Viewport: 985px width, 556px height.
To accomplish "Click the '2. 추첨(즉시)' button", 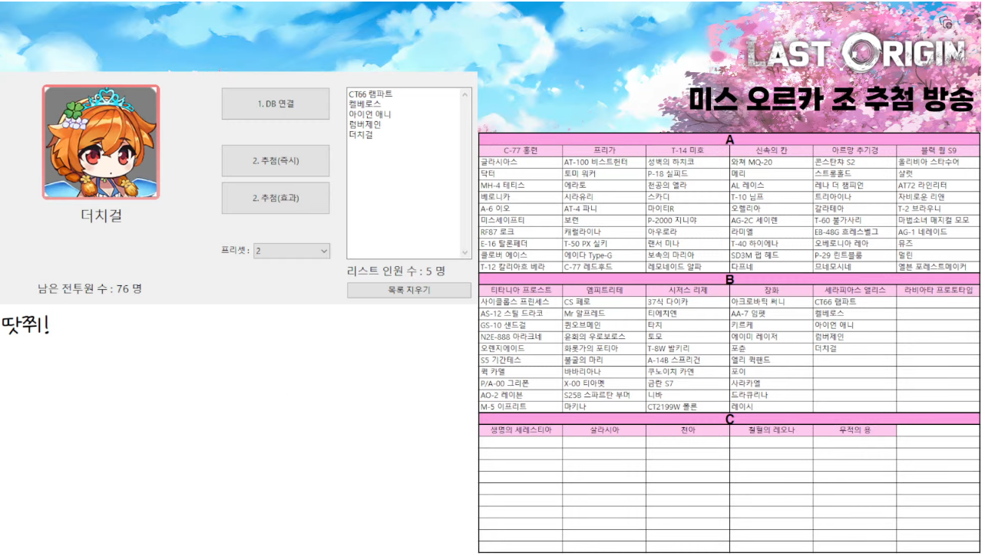I will [x=276, y=160].
